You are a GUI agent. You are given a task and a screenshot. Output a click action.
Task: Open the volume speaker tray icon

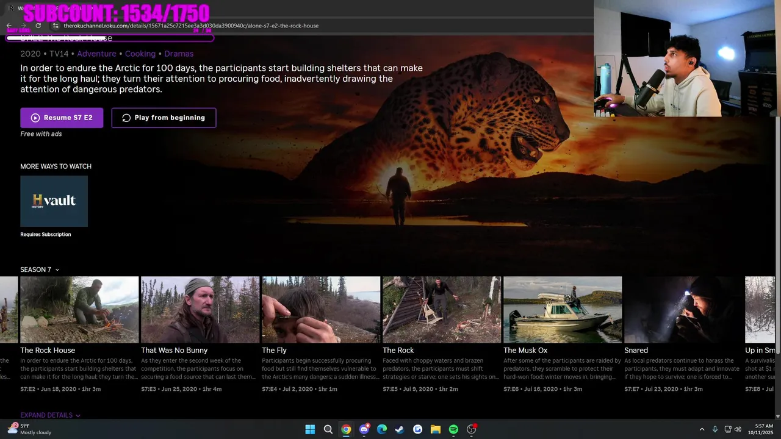[738, 429]
